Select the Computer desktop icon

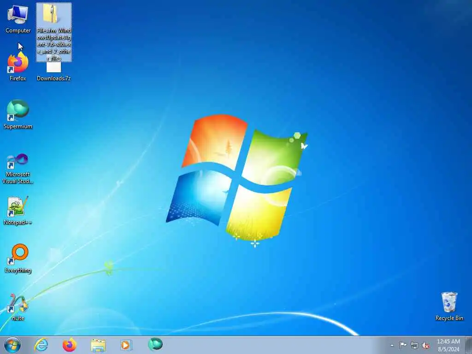pyautogui.click(x=18, y=18)
